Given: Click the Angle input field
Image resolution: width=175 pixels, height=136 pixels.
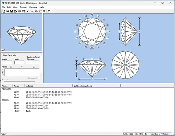Looking at the screenshot, I should (7, 62).
